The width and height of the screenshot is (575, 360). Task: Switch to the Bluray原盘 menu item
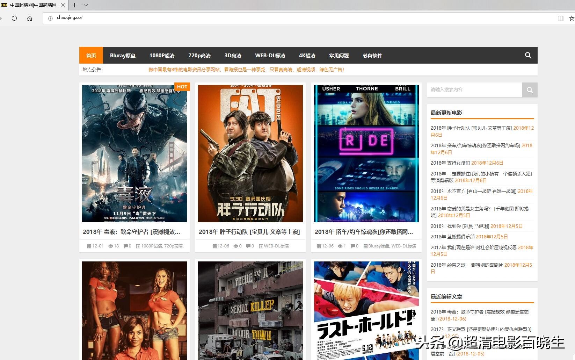123,55
